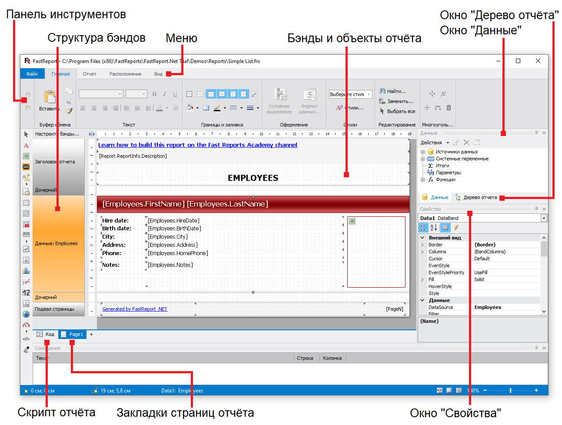Click the Вставить paste button
This screenshot has height=425, width=562.
point(50,100)
